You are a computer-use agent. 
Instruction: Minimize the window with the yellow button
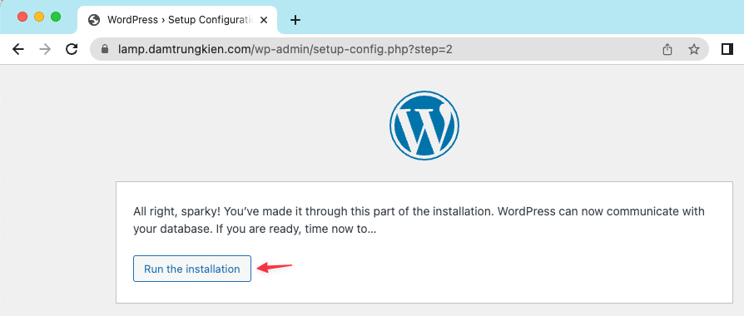pyautogui.click(x=39, y=17)
